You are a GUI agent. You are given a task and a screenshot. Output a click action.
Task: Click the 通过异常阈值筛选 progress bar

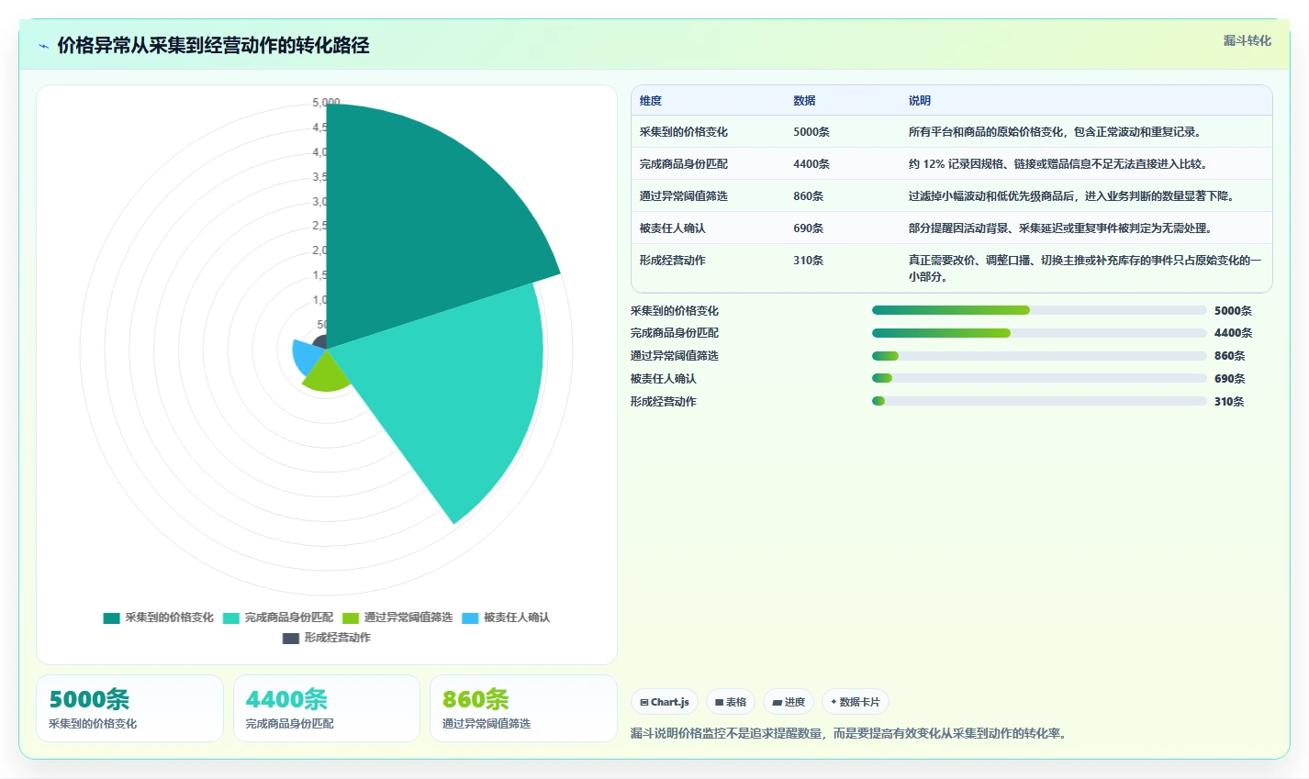tap(1039, 356)
